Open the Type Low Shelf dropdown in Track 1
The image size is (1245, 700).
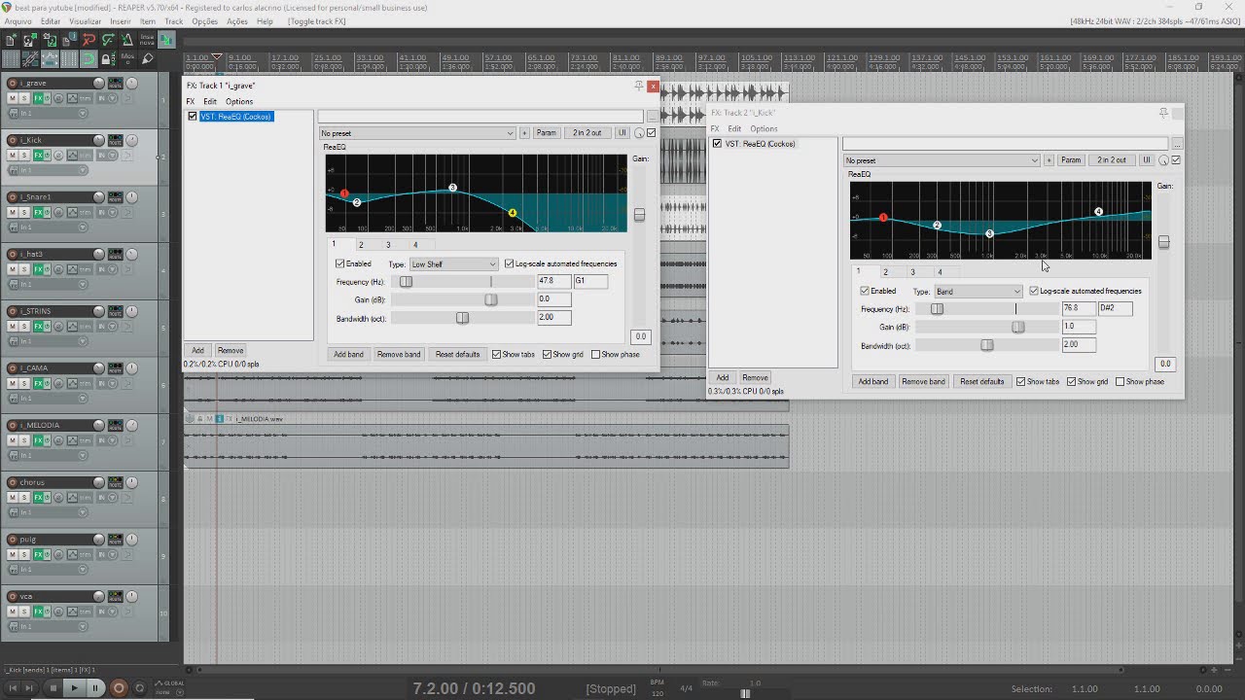coord(453,264)
